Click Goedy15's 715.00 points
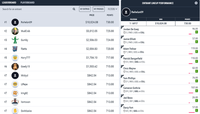This screenshot has width=200, height=114. (110, 67)
